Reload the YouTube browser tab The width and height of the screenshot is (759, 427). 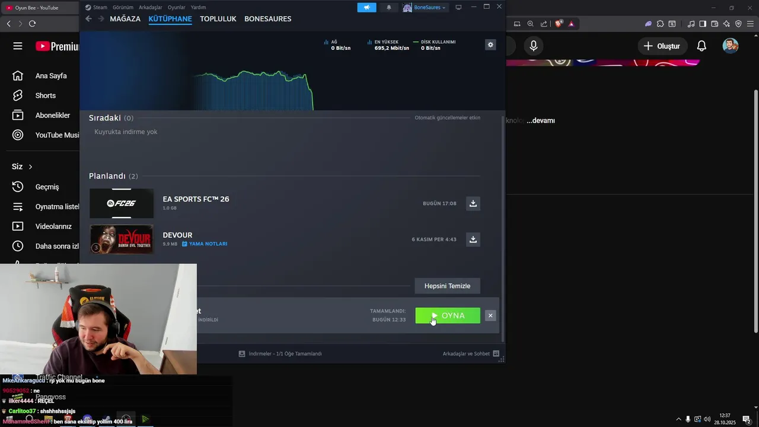pyautogui.click(x=32, y=24)
